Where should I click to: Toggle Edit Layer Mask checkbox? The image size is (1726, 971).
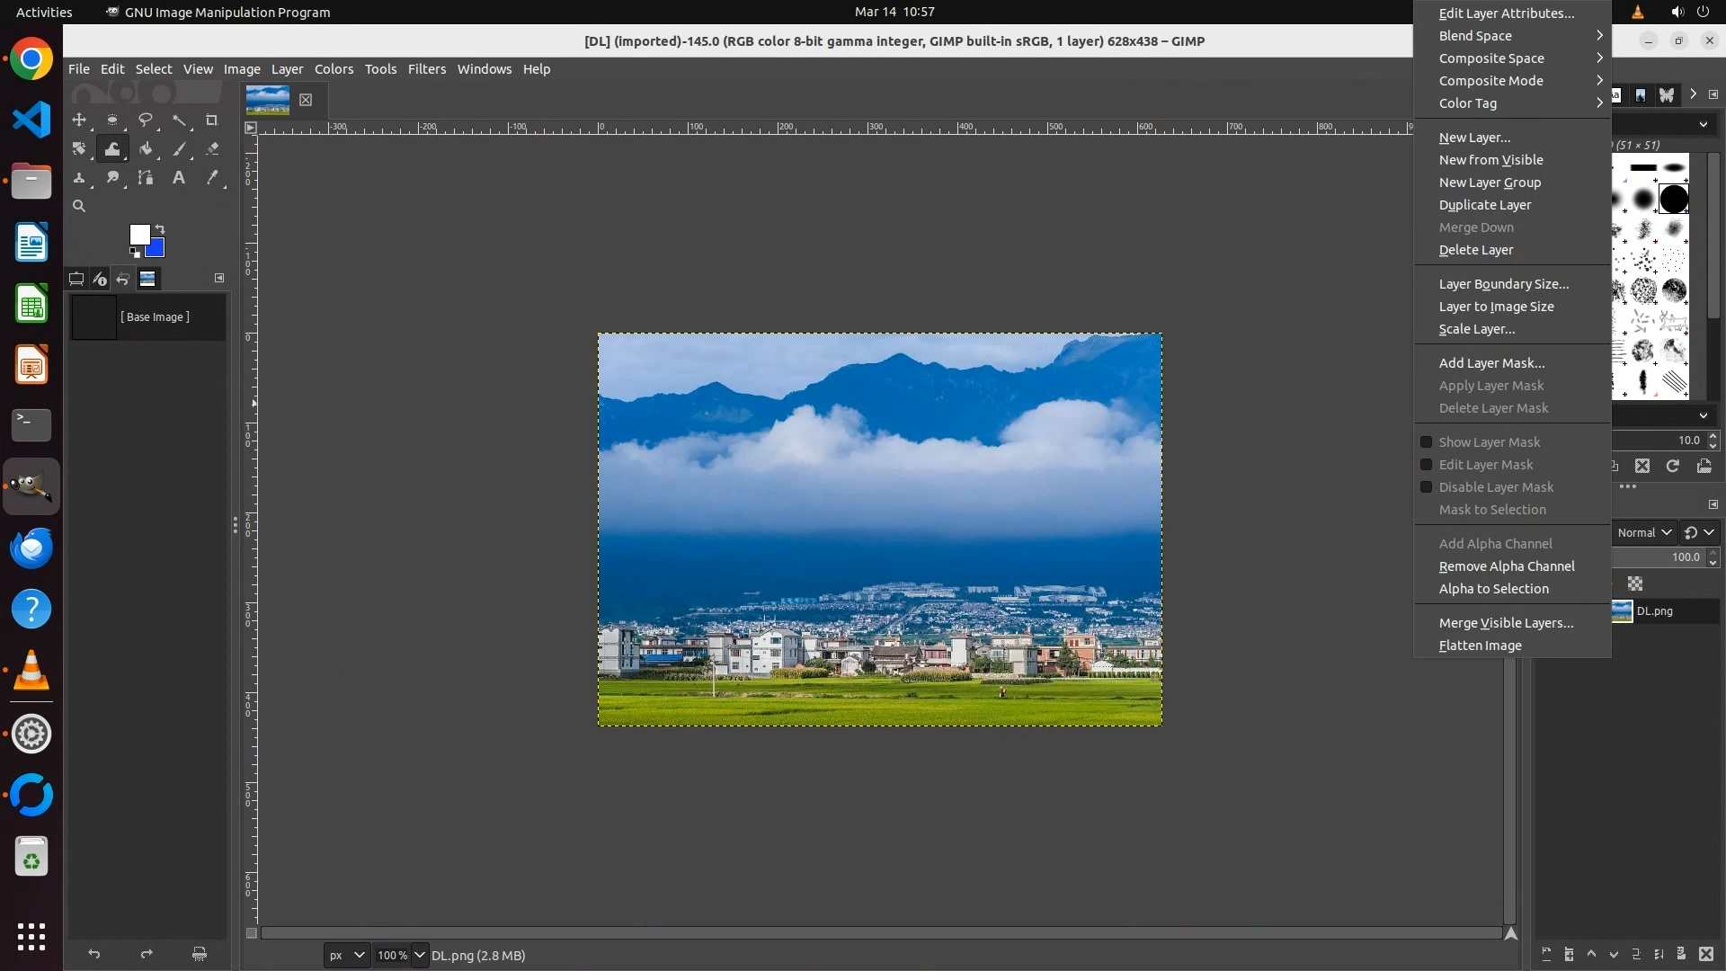[1426, 465]
